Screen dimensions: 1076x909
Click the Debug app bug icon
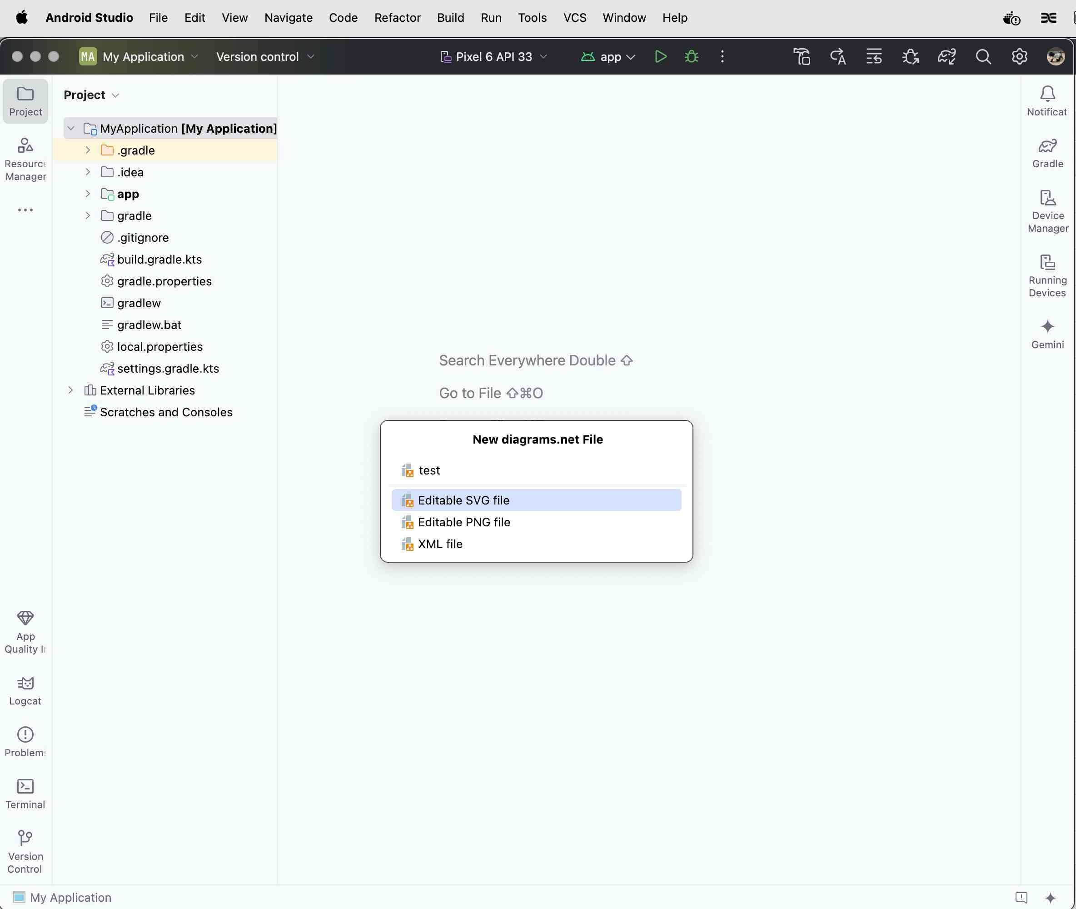691,56
